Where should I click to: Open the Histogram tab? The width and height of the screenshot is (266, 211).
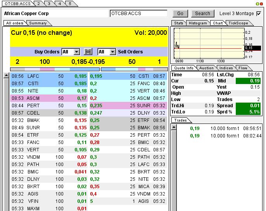[x=198, y=23]
